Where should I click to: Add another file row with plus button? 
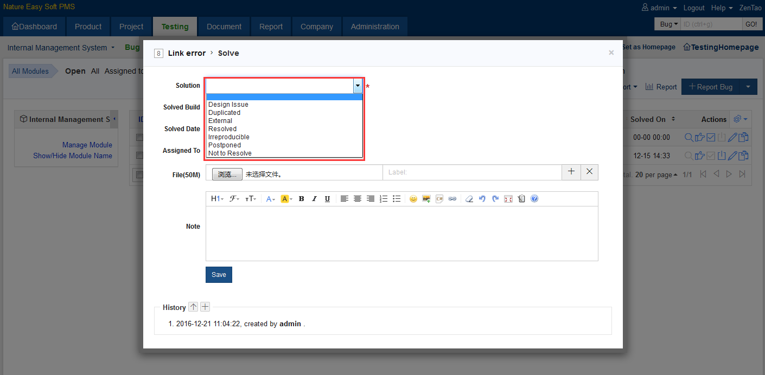[571, 172]
